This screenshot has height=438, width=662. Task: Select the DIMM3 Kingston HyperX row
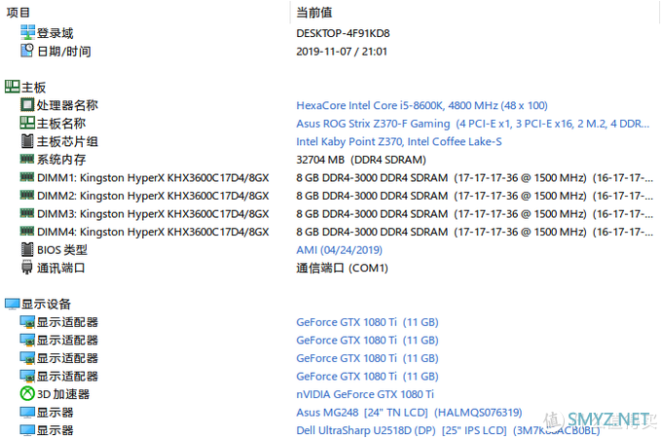click(146, 214)
